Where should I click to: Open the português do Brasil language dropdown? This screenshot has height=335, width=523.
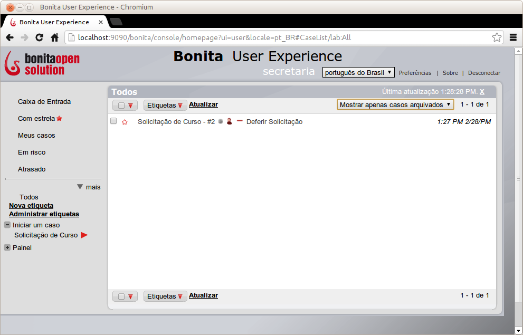[x=358, y=72]
